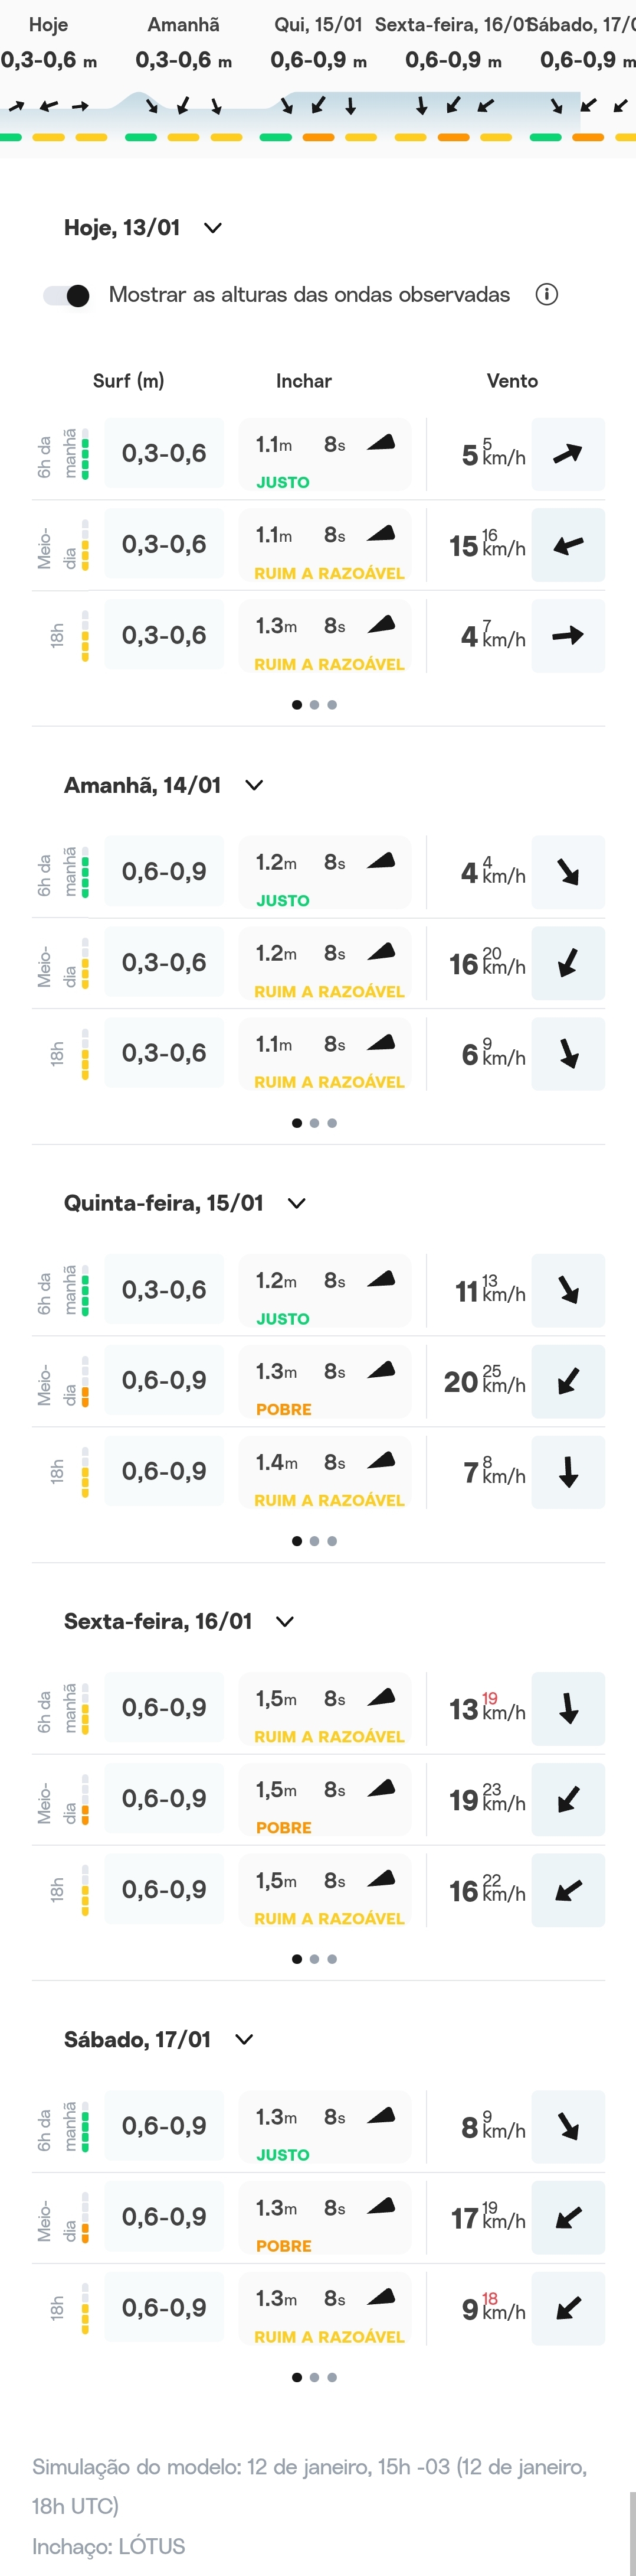Select the Qui, 15/01 day tab

click(317, 25)
